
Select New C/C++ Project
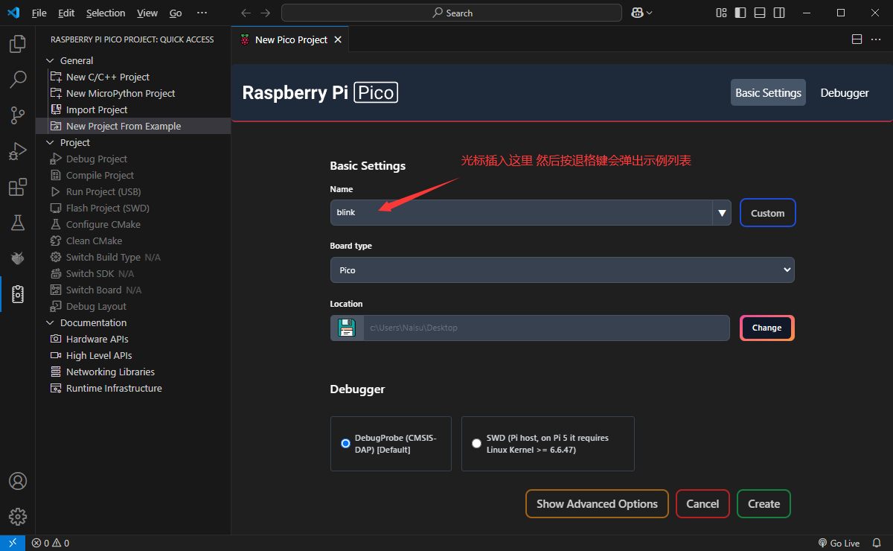click(x=107, y=77)
